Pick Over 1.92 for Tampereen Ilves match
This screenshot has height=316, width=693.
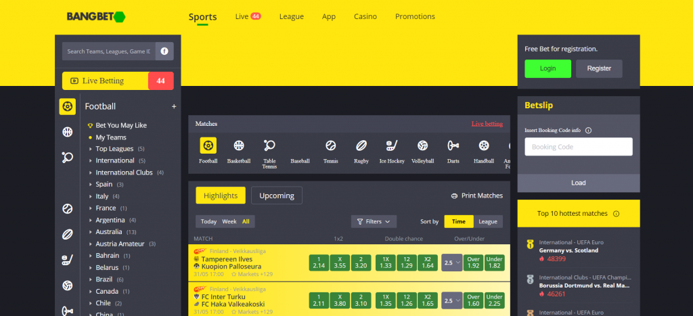coord(473,263)
